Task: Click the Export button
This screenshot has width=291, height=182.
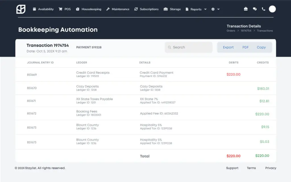Action: pyautogui.click(x=228, y=47)
